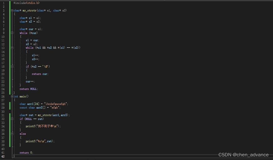Click the "const char arr2[]" declaration line
Viewport: 273px width, 160px height.
coord(40,108)
